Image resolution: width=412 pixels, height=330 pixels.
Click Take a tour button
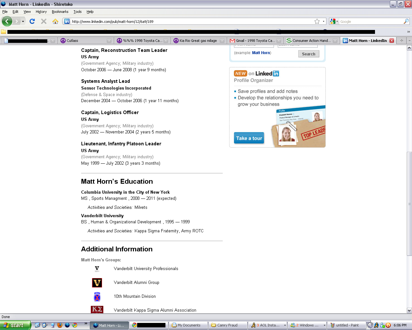tap(249, 138)
